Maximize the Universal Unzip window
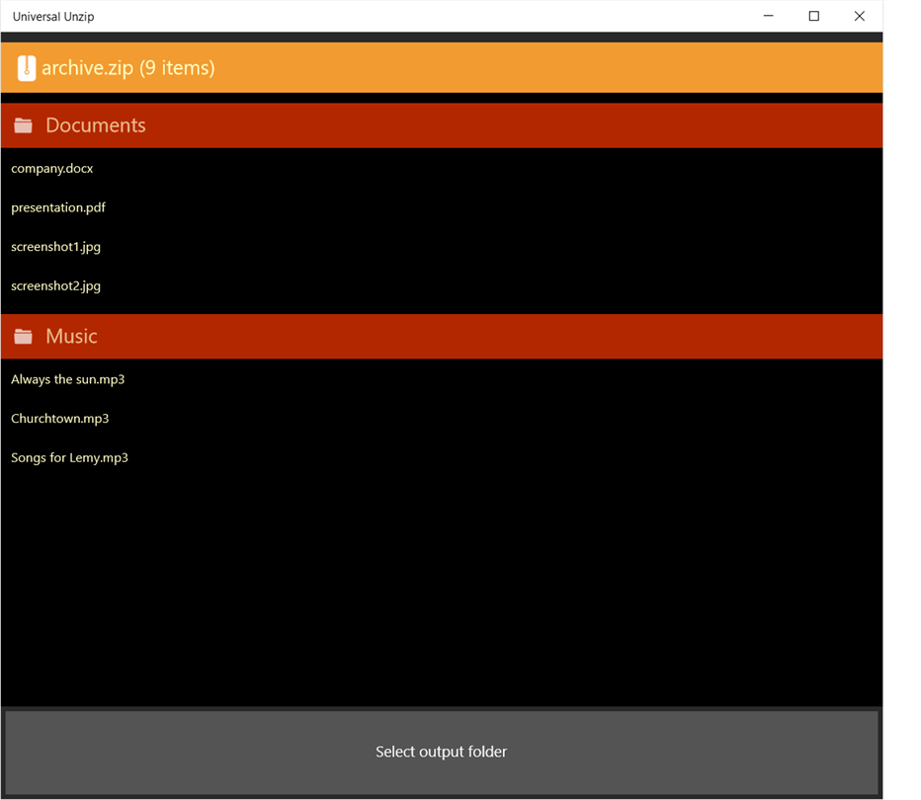This screenshot has height=800, width=921. pyautogui.click(x=814, y=16)
